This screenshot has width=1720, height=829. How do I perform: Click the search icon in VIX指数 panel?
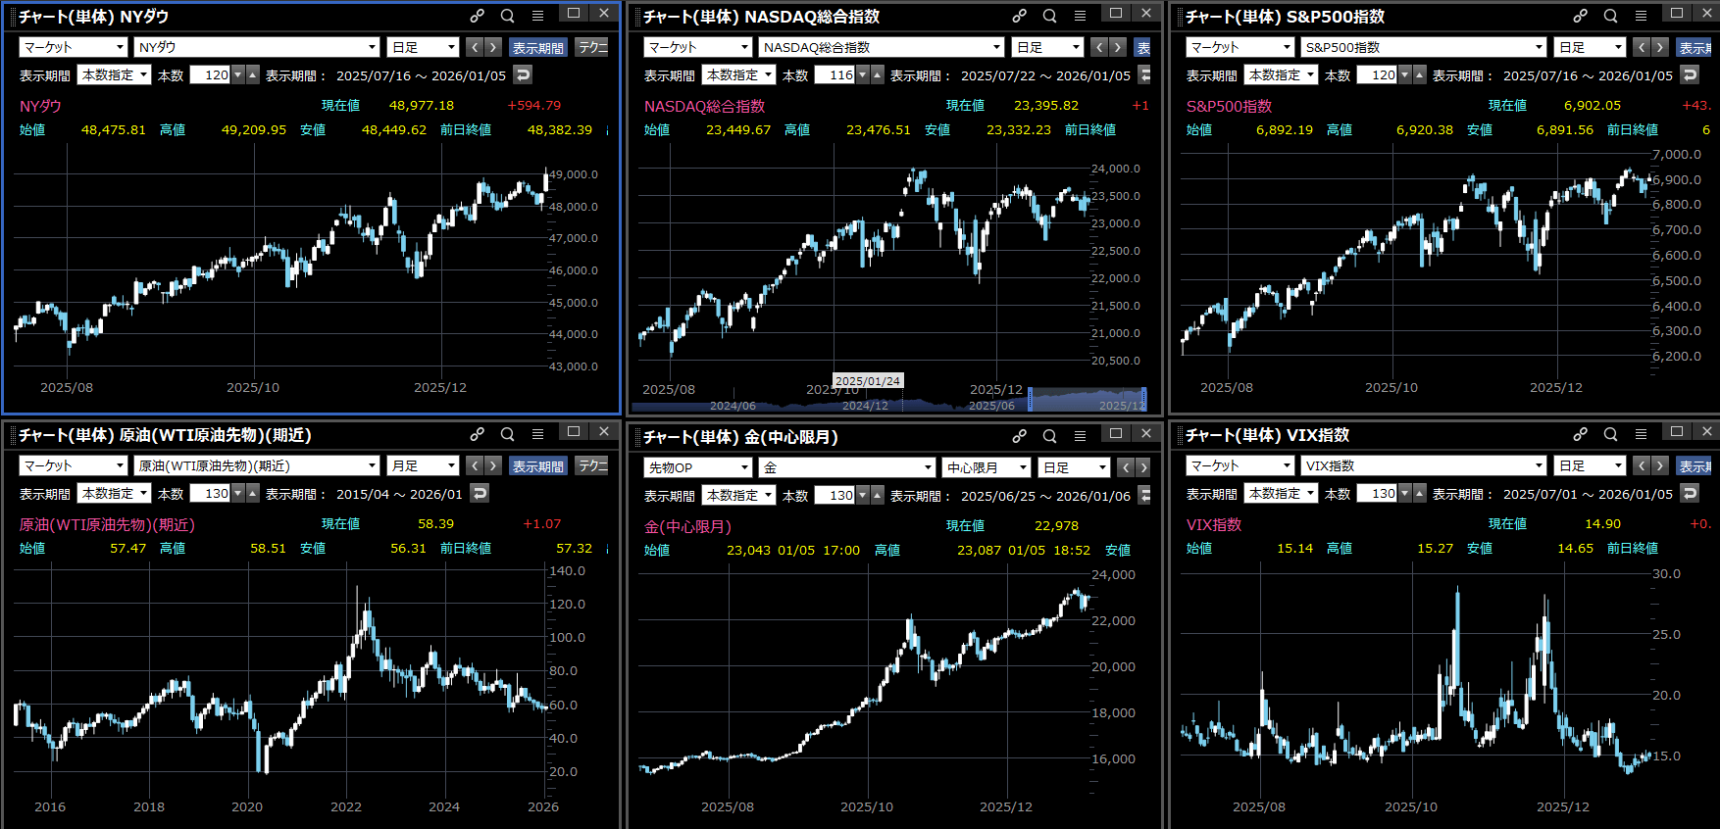pos(1610,434)
